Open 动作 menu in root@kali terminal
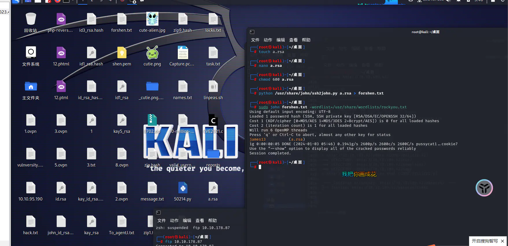Screen dimensions: 508x246 (x=268, y=40)
